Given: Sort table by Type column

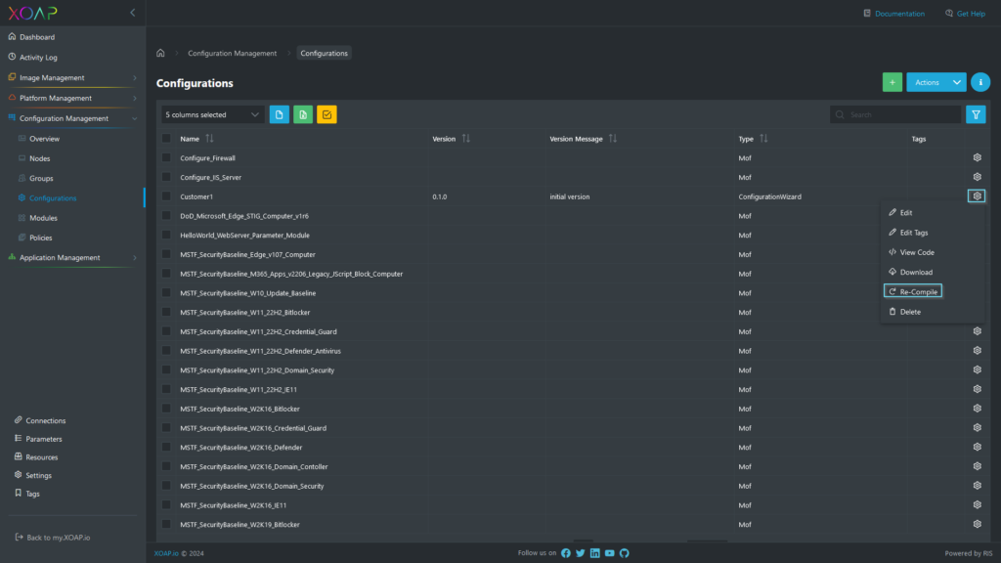Looking at the screenshot, I should pos(764,139).
